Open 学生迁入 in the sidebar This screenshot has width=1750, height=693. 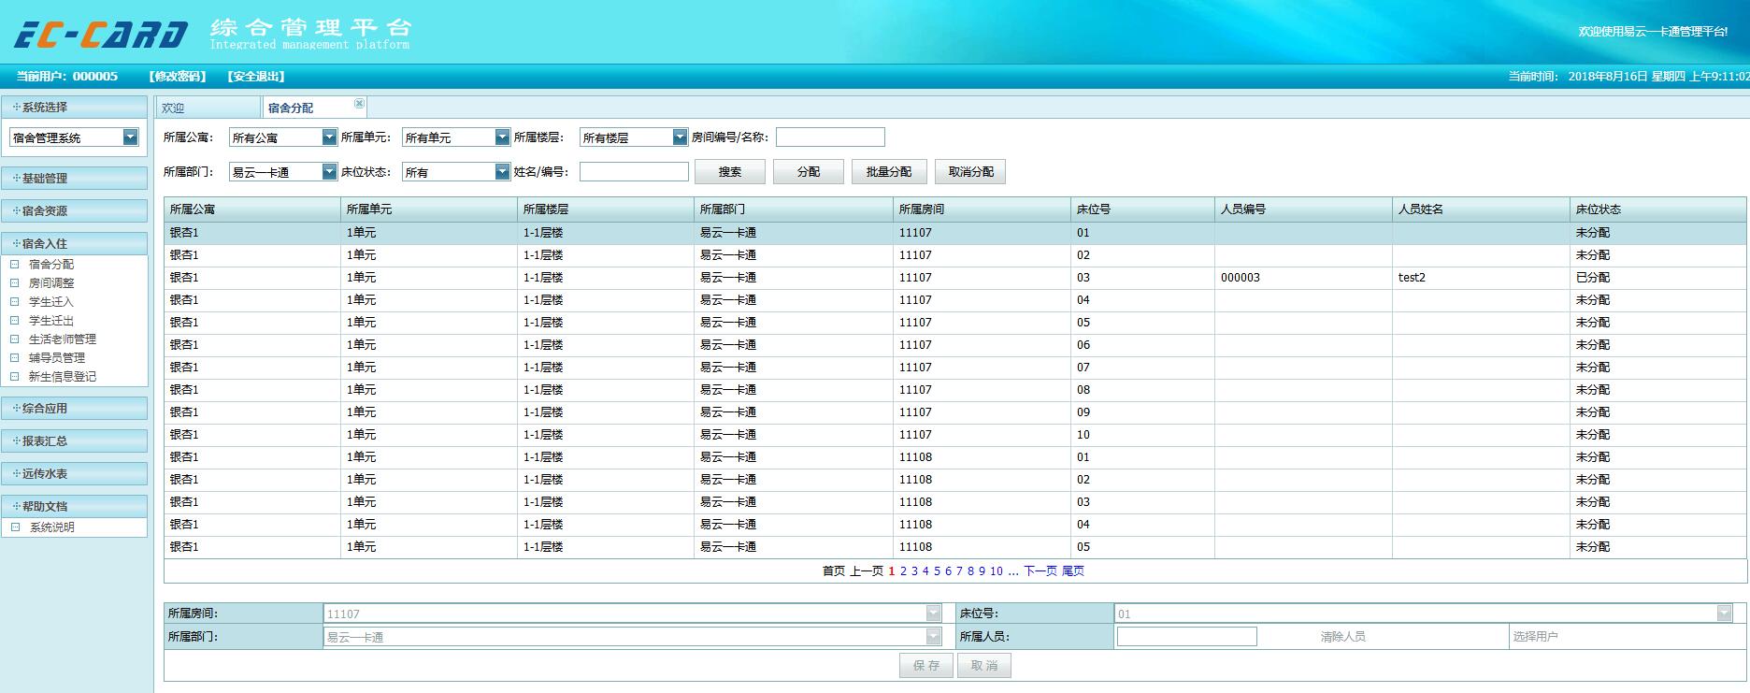click(51, 302)
